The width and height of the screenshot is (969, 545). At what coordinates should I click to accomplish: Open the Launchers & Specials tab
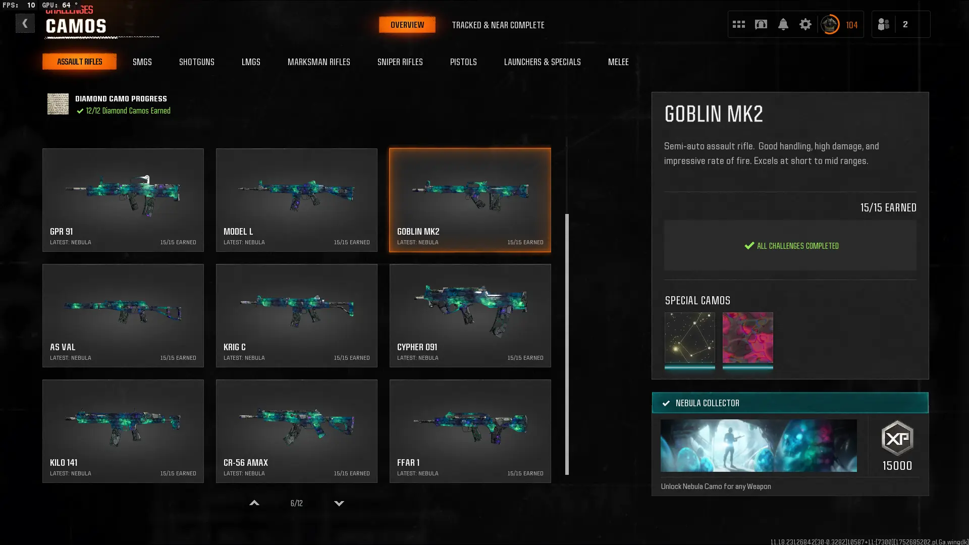[542, 62]
